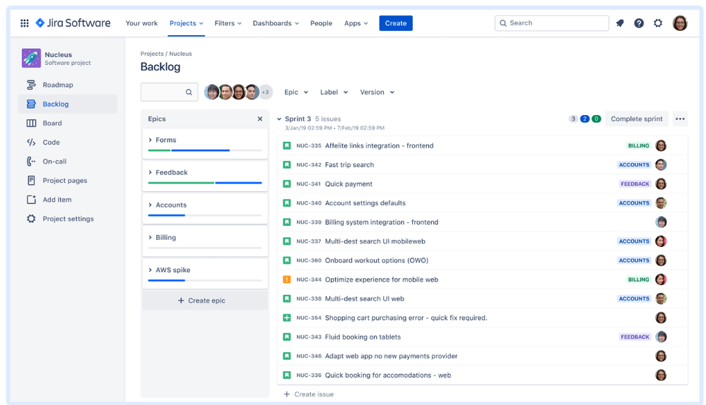Click Create issue
This screenshot has height=405, width=706.
pos(309,394)
